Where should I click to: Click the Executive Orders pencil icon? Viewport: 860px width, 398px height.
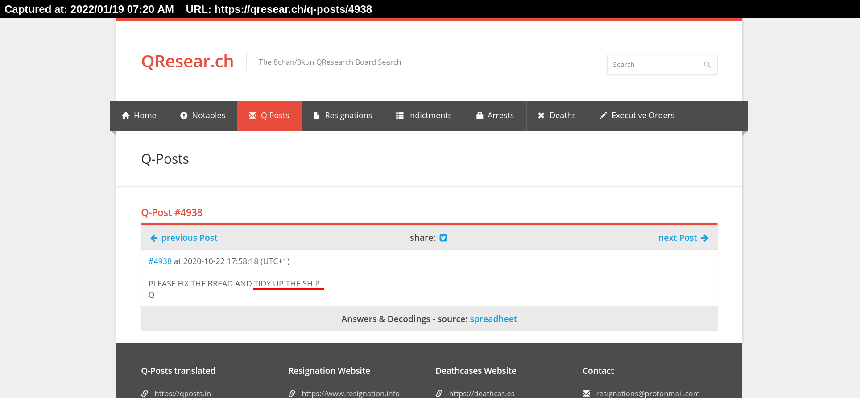[x=603, y=116]
